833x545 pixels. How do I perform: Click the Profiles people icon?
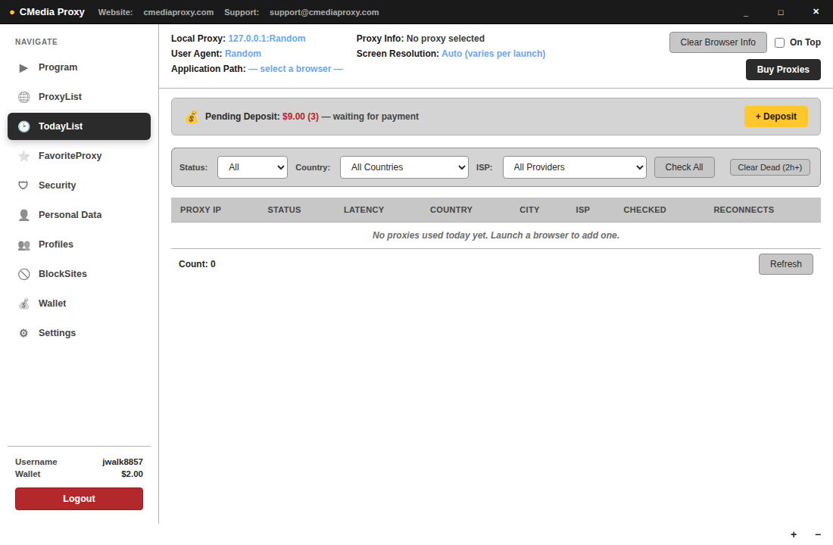(x=24, y=244)
